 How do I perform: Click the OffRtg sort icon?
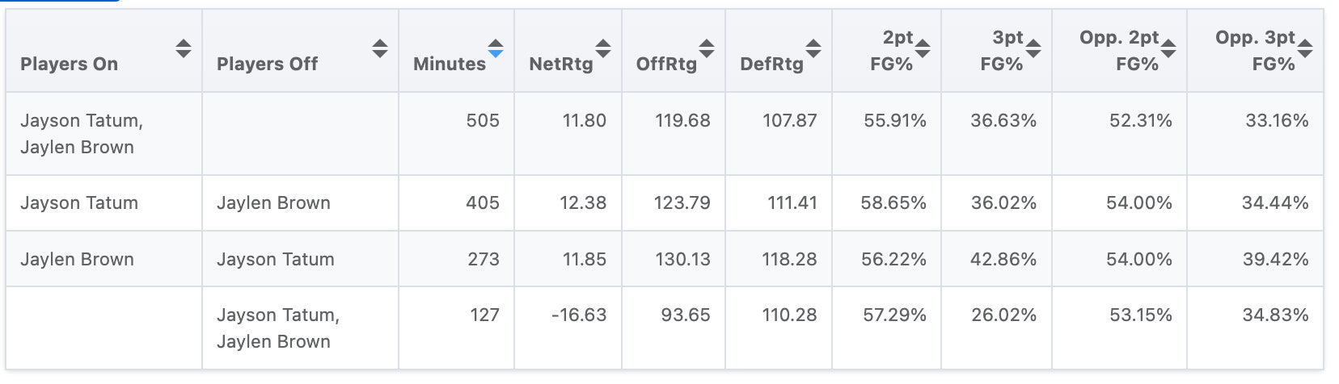(707, 48)
